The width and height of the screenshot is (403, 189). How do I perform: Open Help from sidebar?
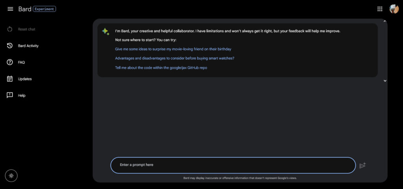pyautogui.click(x=22, y=95)
